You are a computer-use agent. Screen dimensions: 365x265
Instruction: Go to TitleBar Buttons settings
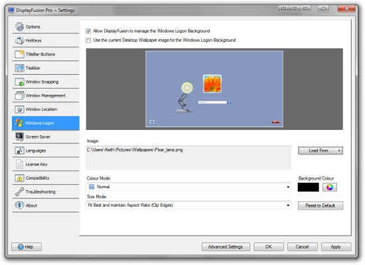(46, 54)
